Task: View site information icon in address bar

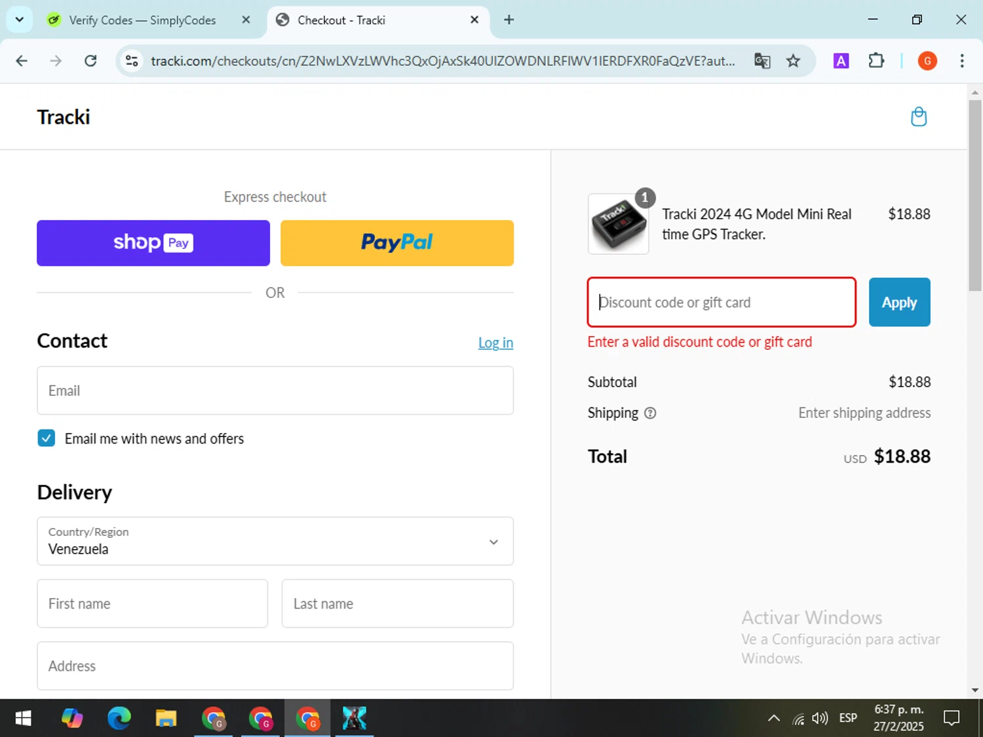Action: [132, 61]
